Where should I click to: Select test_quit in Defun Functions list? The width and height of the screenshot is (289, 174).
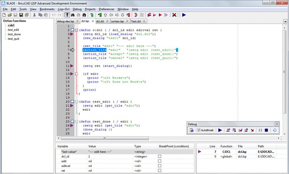click(x=14, y=39)
